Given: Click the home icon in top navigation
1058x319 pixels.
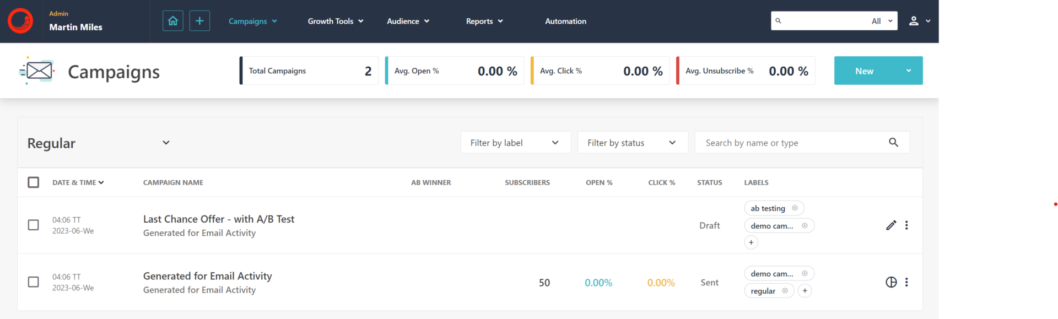Looking at the screenshot, I should pyautogui.click(x=172, y=21).
